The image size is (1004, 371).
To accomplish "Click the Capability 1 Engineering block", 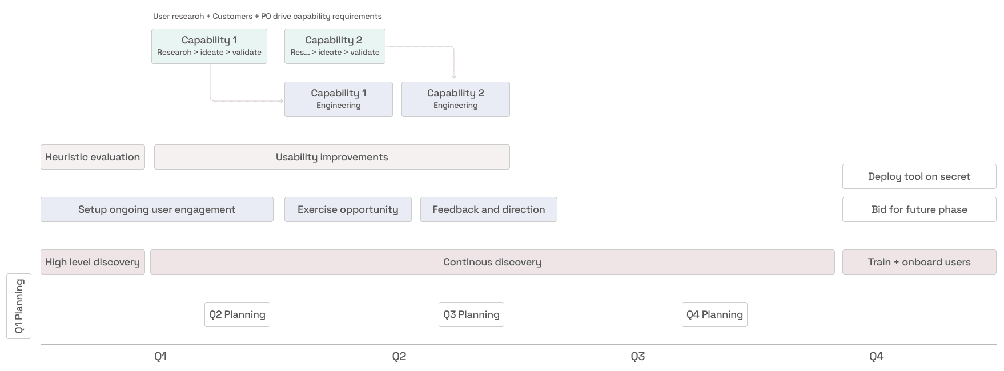I will tap(338, 99).
